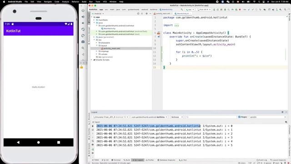
Task: Rotate the emulator left using rotate icon
Action: tap(83, 29)
